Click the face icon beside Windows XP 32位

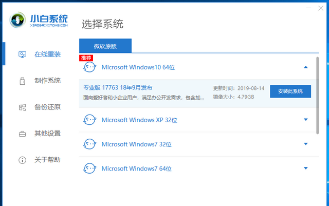click(x=89, y=120)
